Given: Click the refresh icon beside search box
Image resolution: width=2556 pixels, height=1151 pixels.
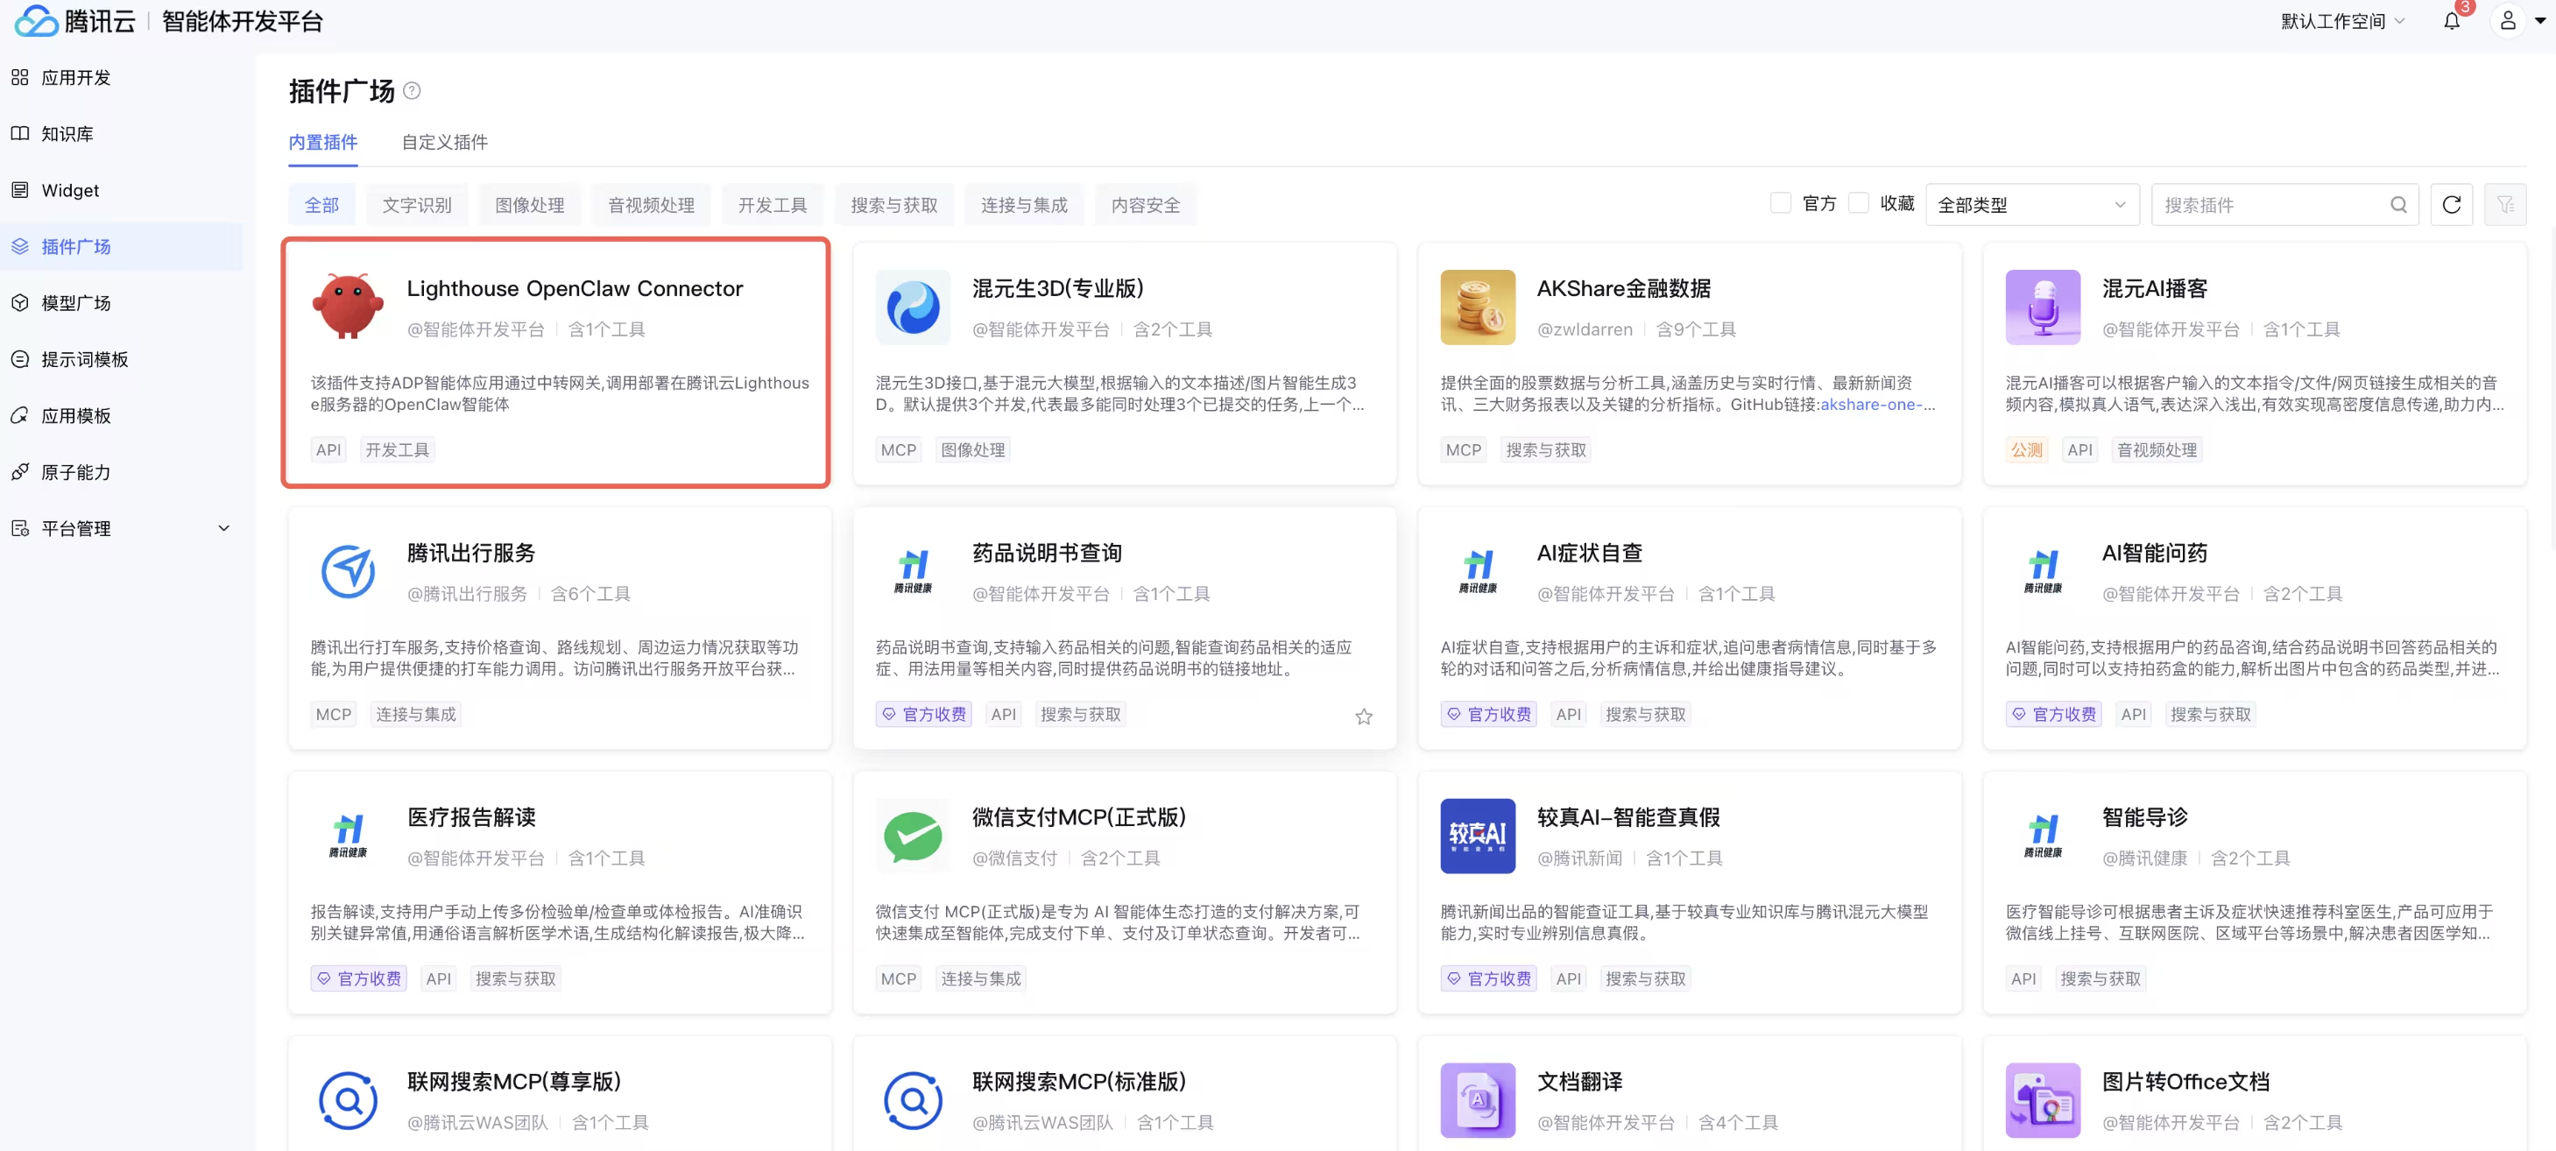Looking at the screenshot, I should (2451, 204).
